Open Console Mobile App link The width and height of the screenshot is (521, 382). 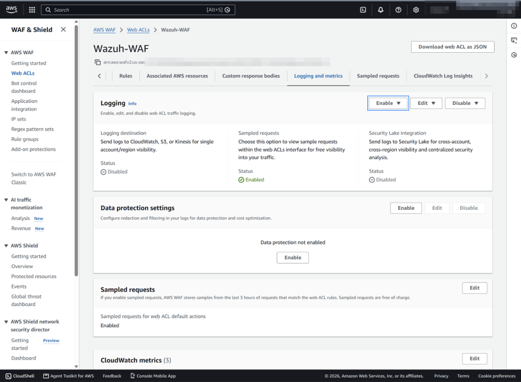(x=153, y=376)
